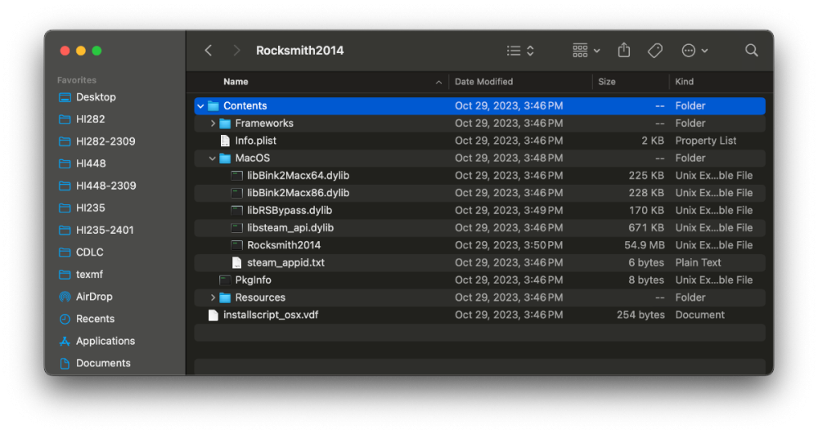The image size is (818, 434).
Task: Switch view with the list view selector
Action: [x=519, y=51]
